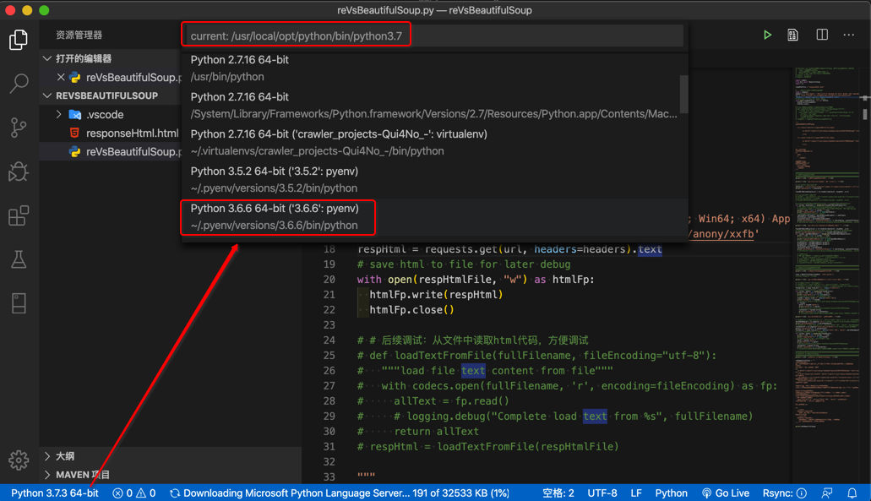Collapse the open editors section
The height and width of the screenshot is (501, 871).
[x=47, y=58]
